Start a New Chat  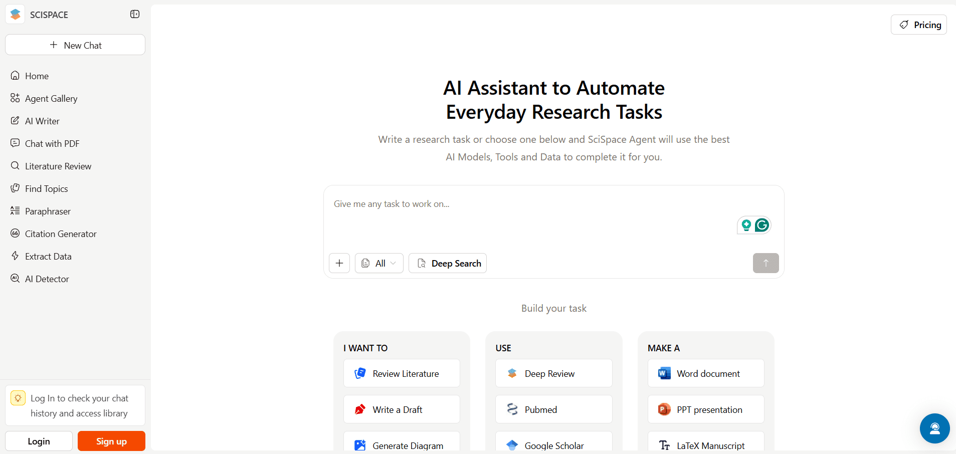(75, 45)
